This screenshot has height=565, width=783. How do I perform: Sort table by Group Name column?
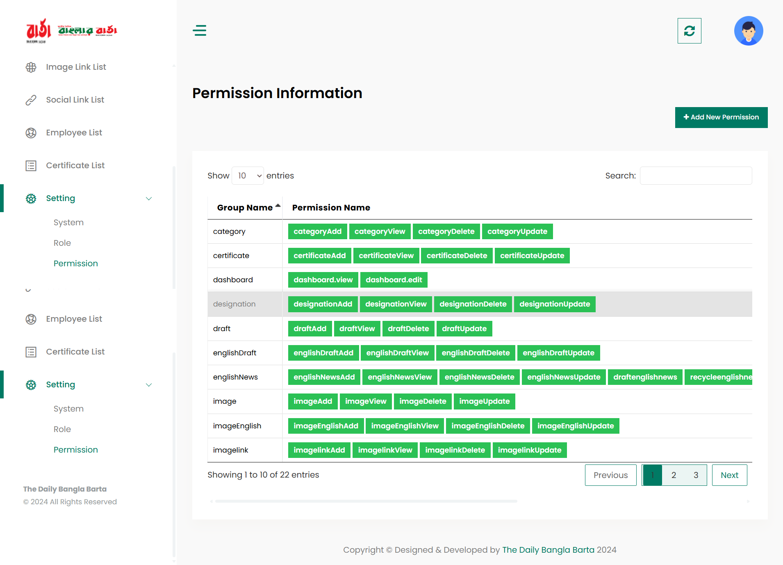[244, 207]
